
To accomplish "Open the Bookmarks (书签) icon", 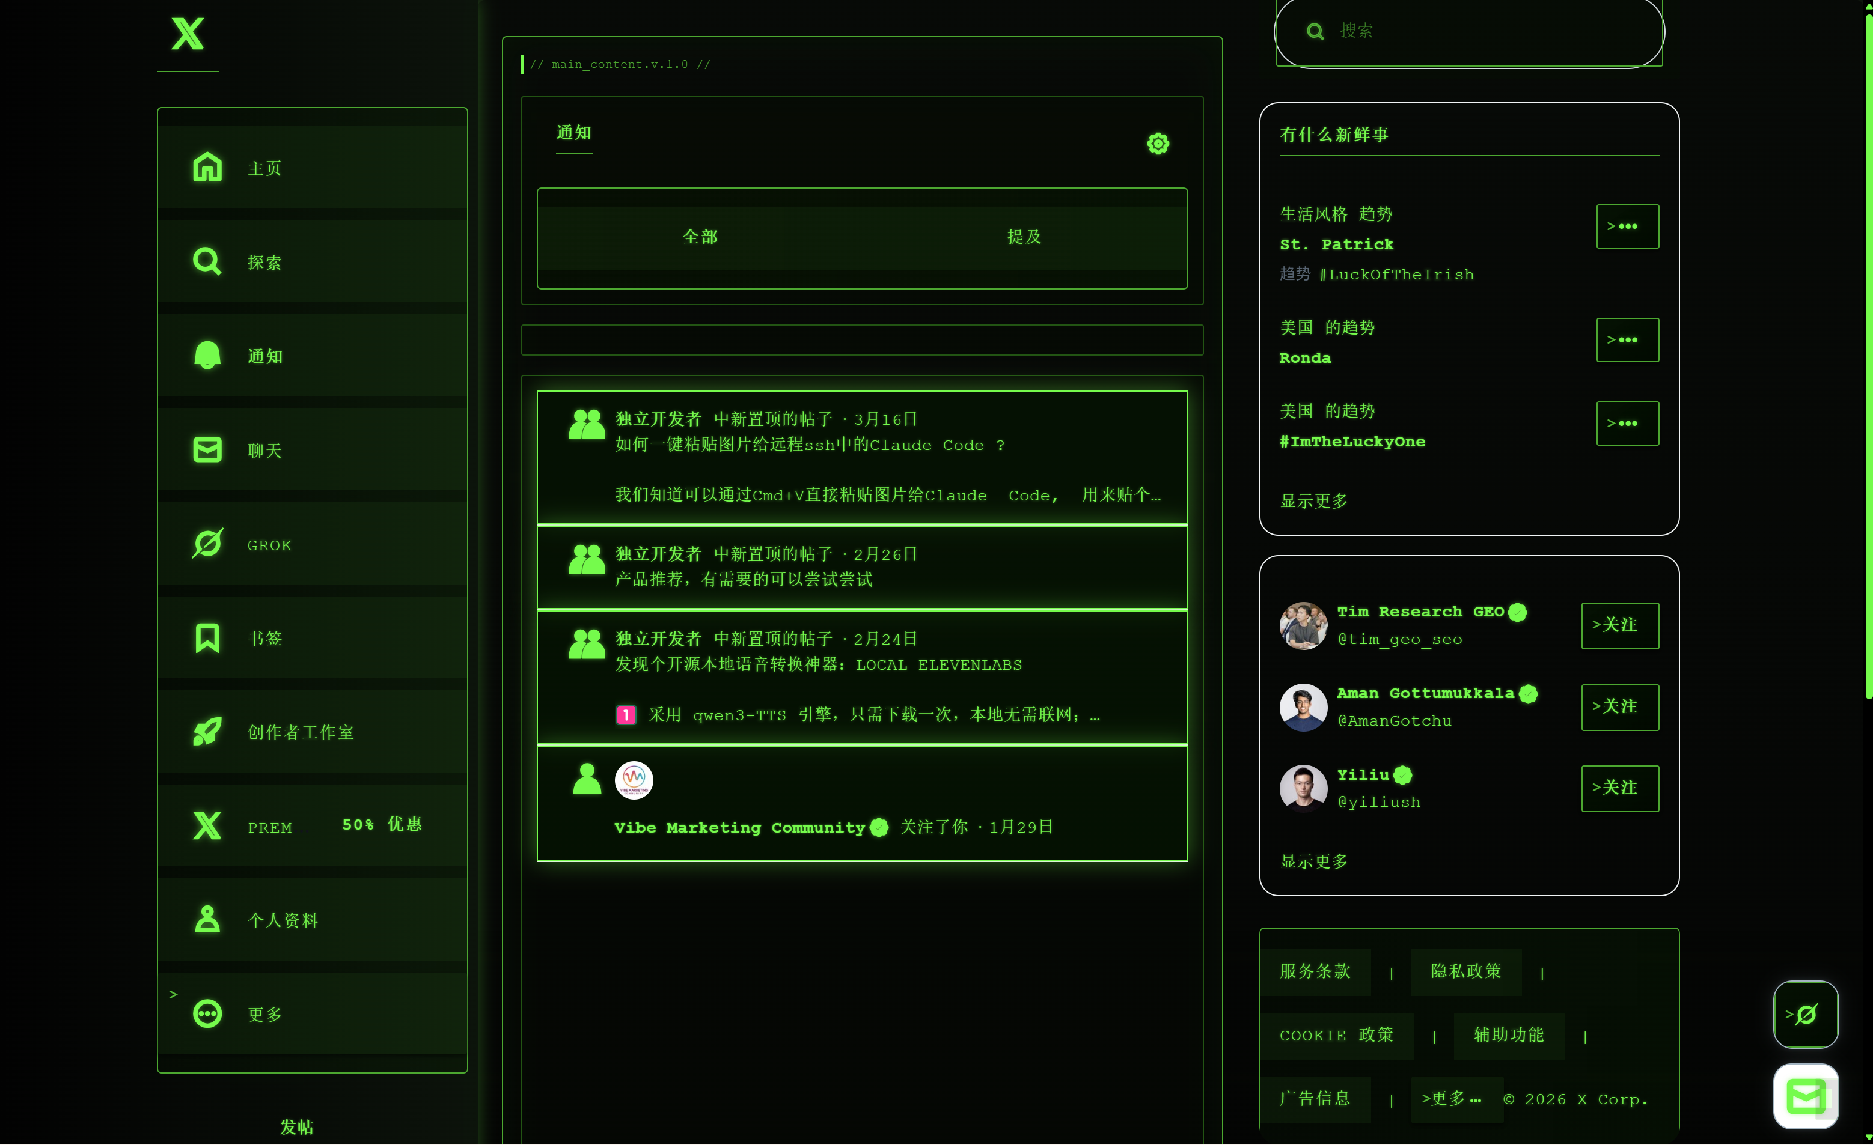I will click(207, 638).
